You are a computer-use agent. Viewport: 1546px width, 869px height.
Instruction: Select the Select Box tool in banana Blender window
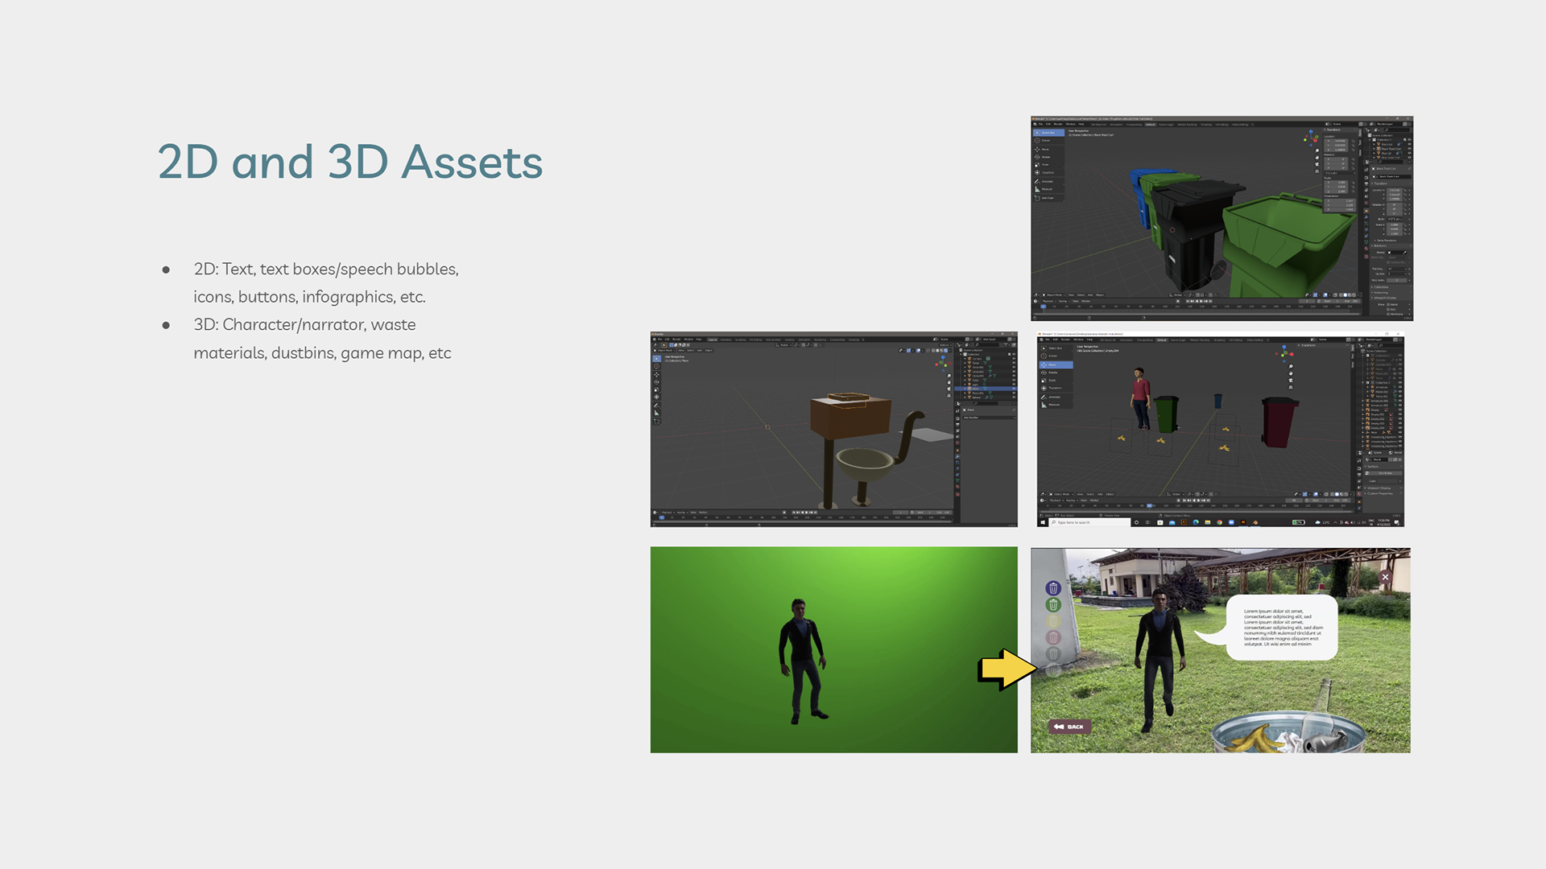pos(1056,348)
